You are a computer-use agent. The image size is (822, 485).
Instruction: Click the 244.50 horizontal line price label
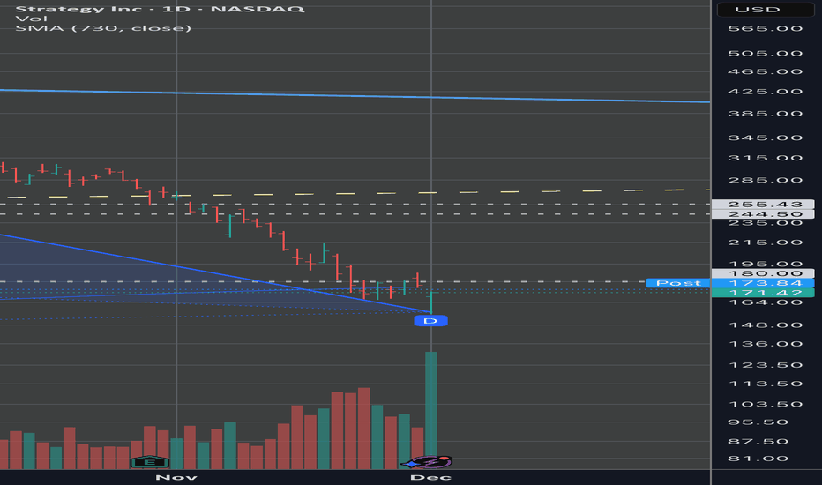point(765,214)
